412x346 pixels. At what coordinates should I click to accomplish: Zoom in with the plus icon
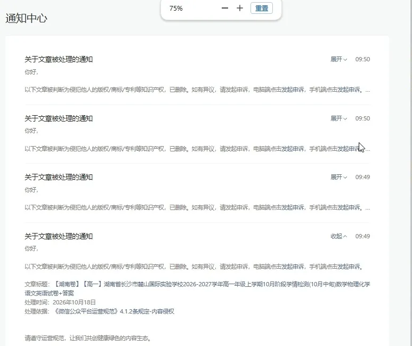click(x=240, y=8)
